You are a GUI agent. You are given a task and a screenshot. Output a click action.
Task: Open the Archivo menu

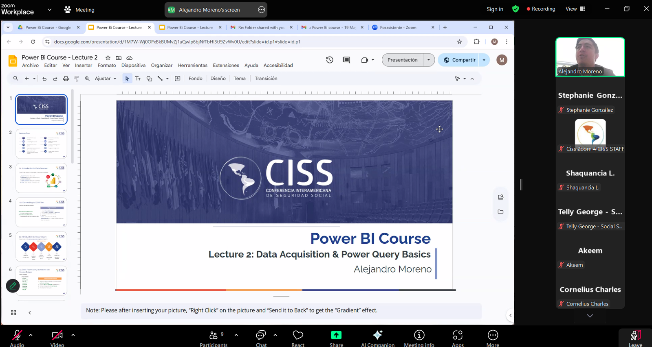pos(31,65)
